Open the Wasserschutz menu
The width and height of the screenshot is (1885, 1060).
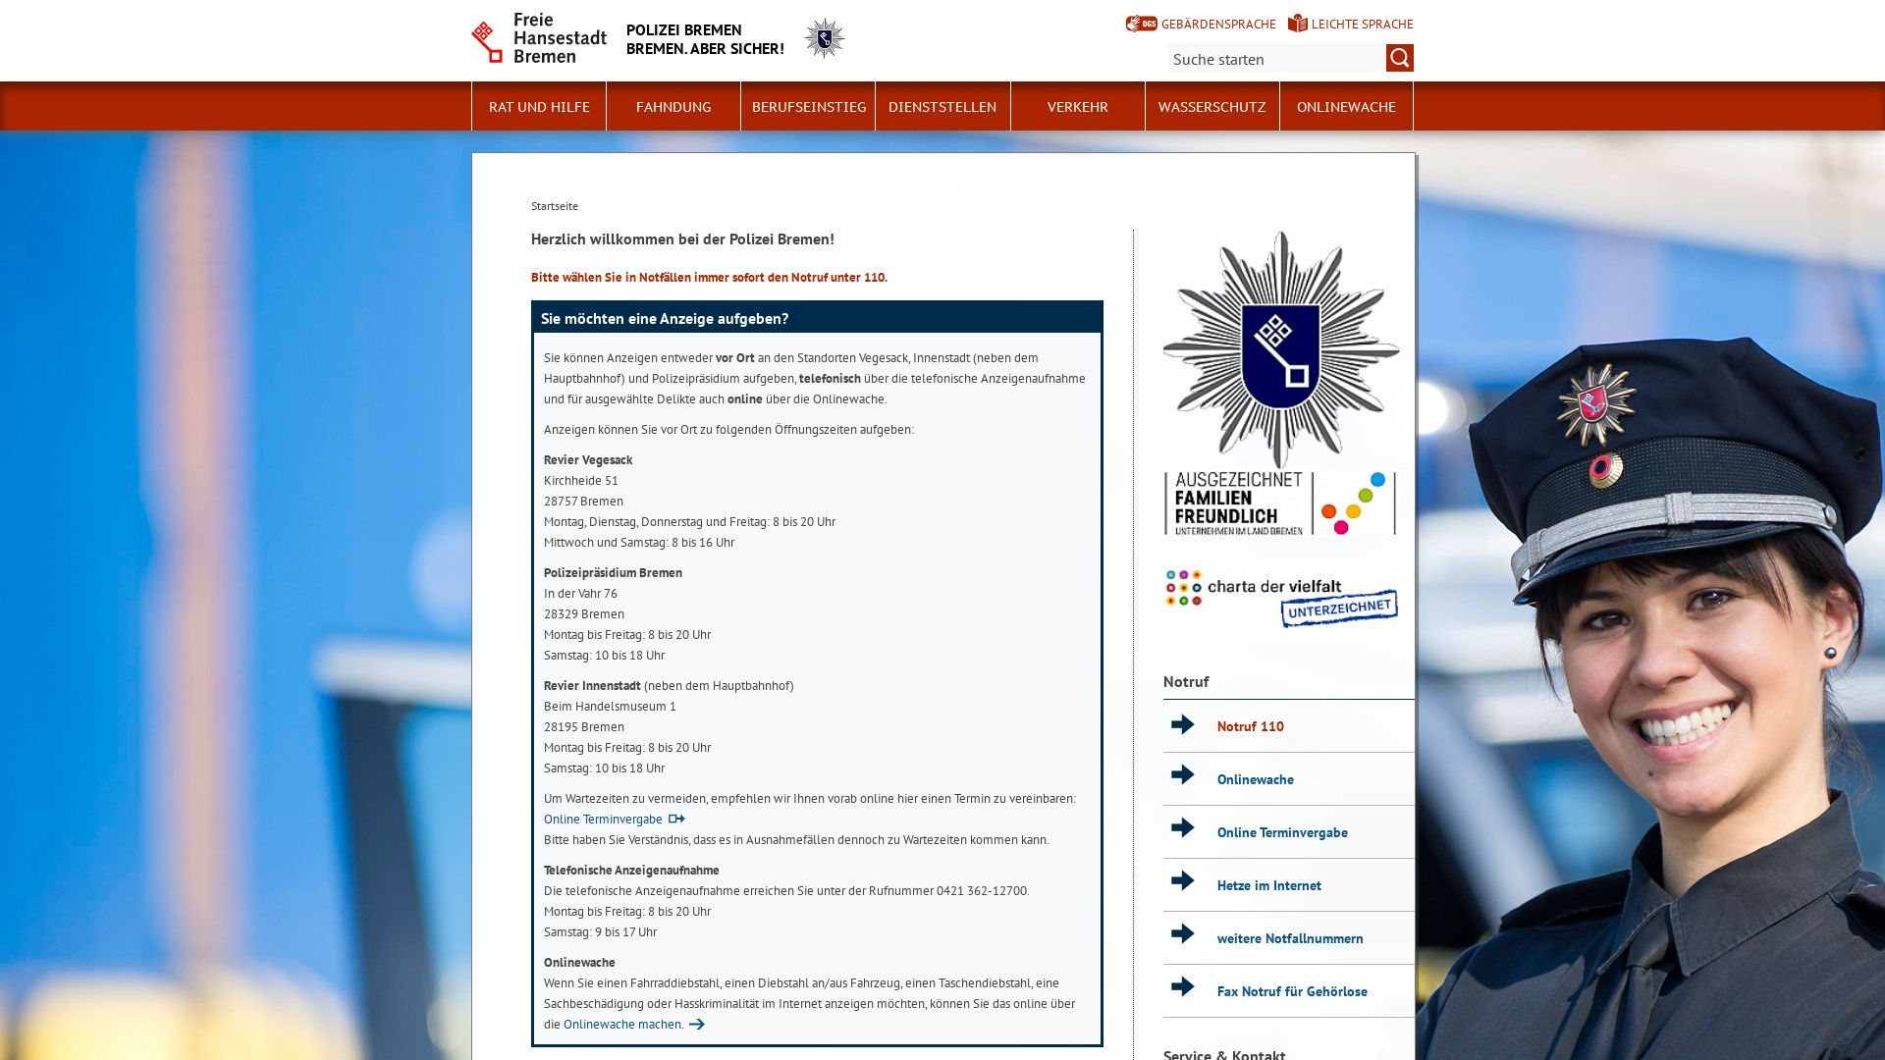tap(1212, 106)
